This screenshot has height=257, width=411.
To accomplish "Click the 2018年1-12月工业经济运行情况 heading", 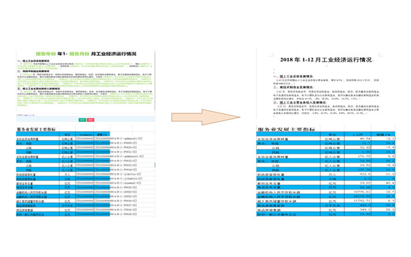I will coord(326,60).
